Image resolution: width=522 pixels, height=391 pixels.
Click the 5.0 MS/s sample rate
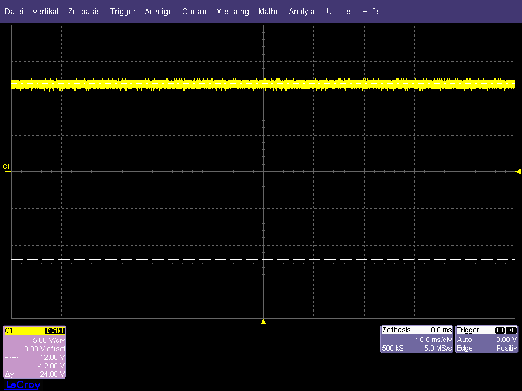click(x=438, y=348)
